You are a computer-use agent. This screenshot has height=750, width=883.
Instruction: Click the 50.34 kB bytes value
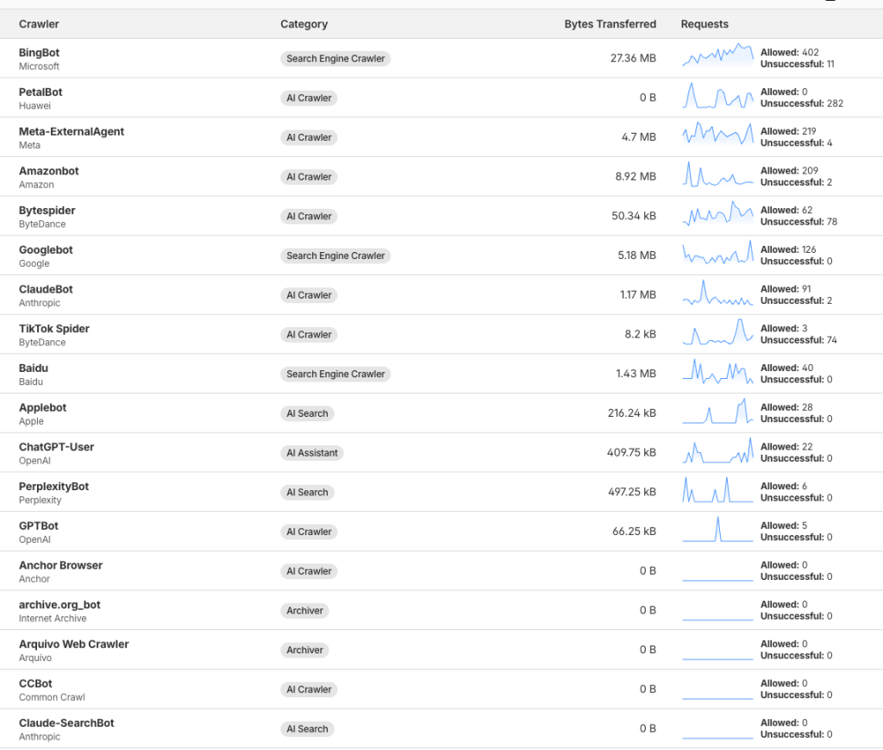[x=634, y=216]
